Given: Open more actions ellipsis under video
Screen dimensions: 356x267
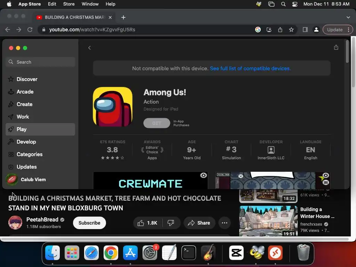Looking at the screenshot, I should [225, 223].
